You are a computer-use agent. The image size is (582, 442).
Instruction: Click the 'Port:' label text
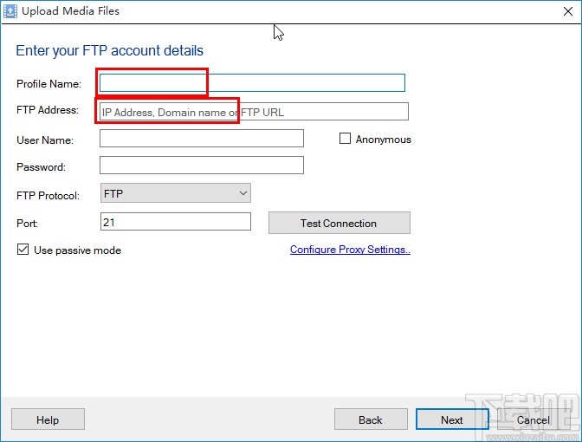click(28, 223)
